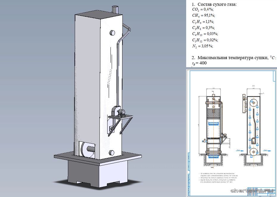Click the CH4 = 95,1% line
This screenshot has height=197, width=277.
pyautogui.click(x=203, y=16)
